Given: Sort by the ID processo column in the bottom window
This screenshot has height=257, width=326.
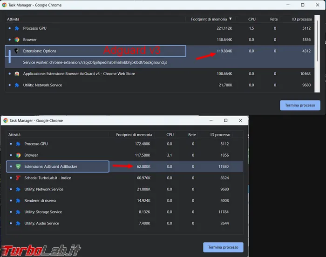Looking at the screenshot, I should (x=220, y=135).
